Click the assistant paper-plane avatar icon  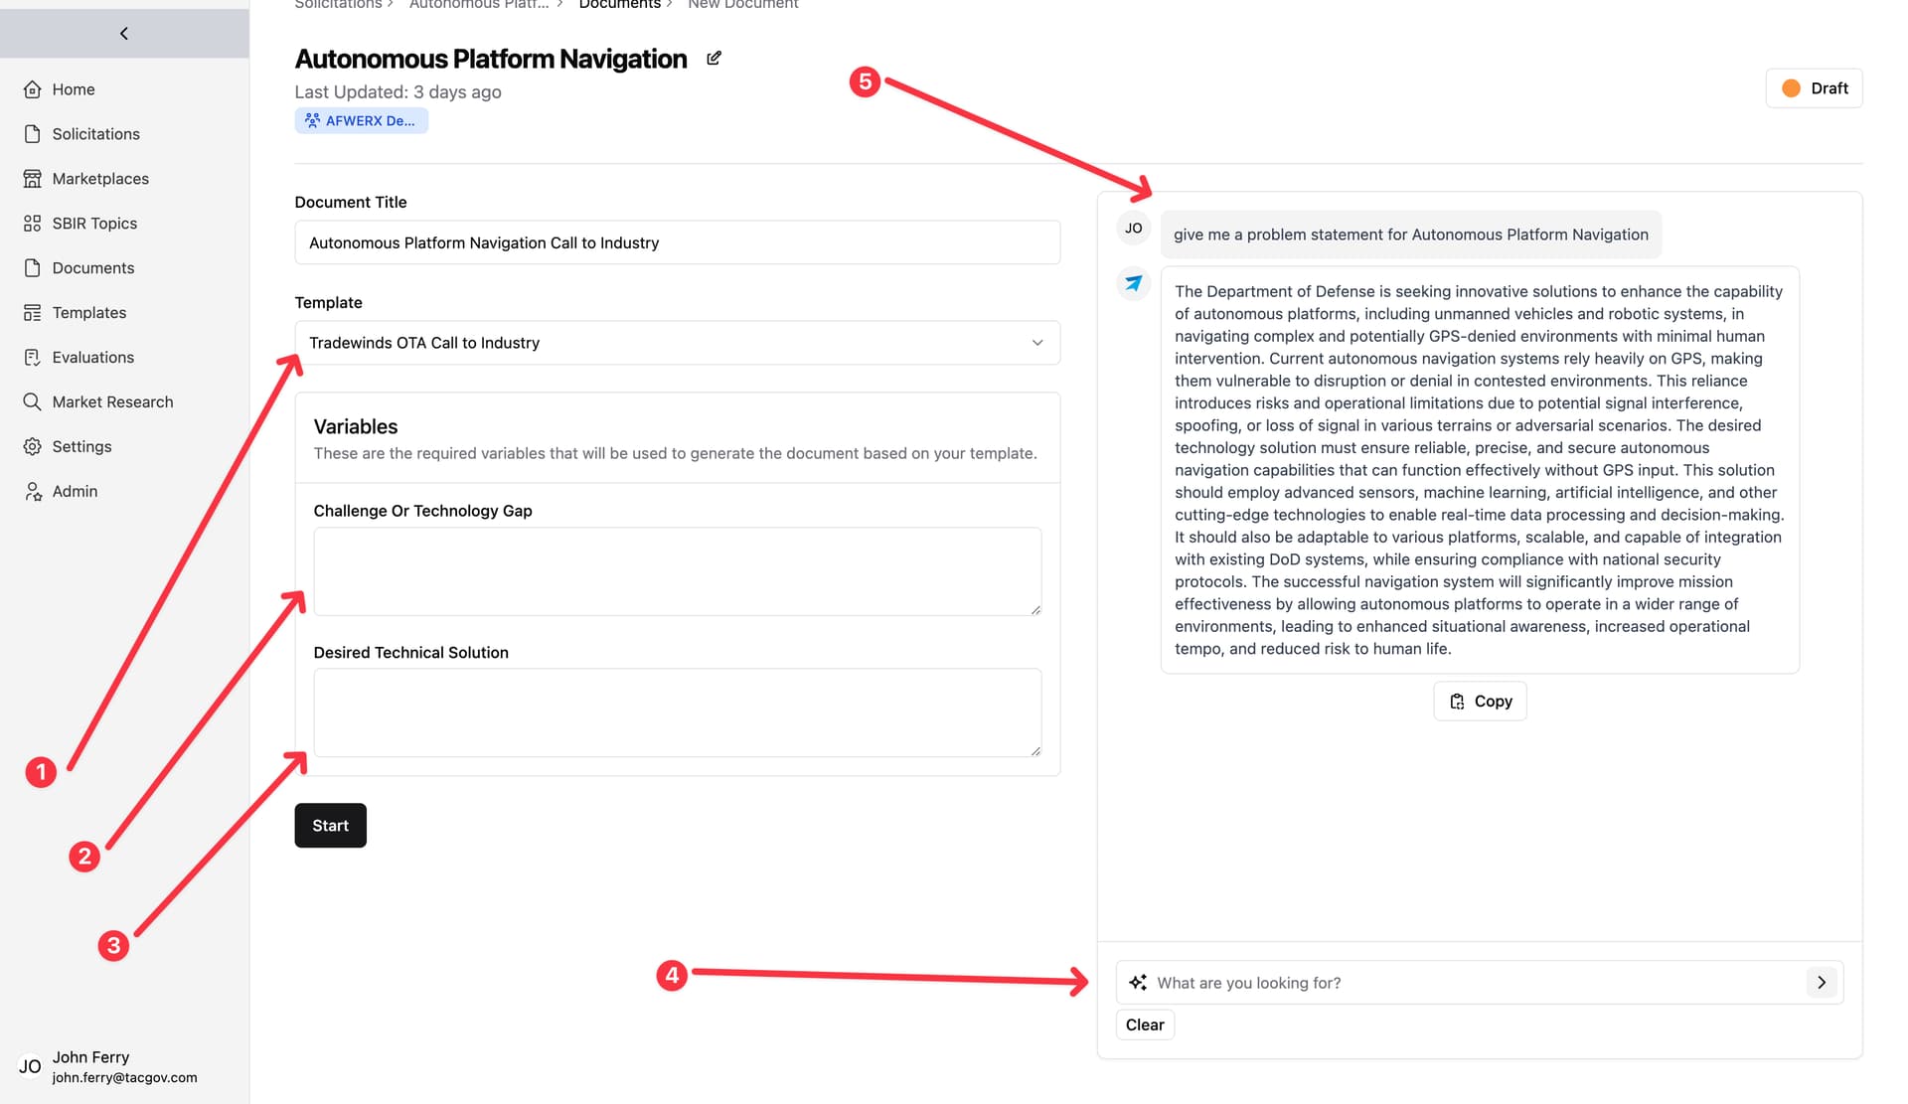(x=1134, y=284)
